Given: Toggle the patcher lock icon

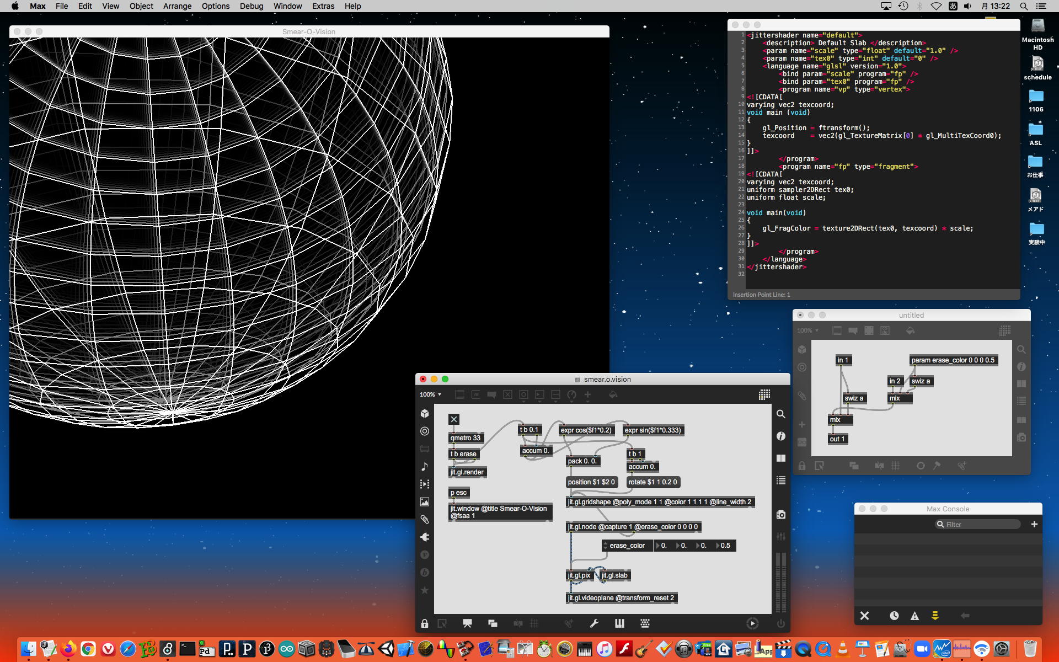Looking at the screenshot, I should 424,623.
